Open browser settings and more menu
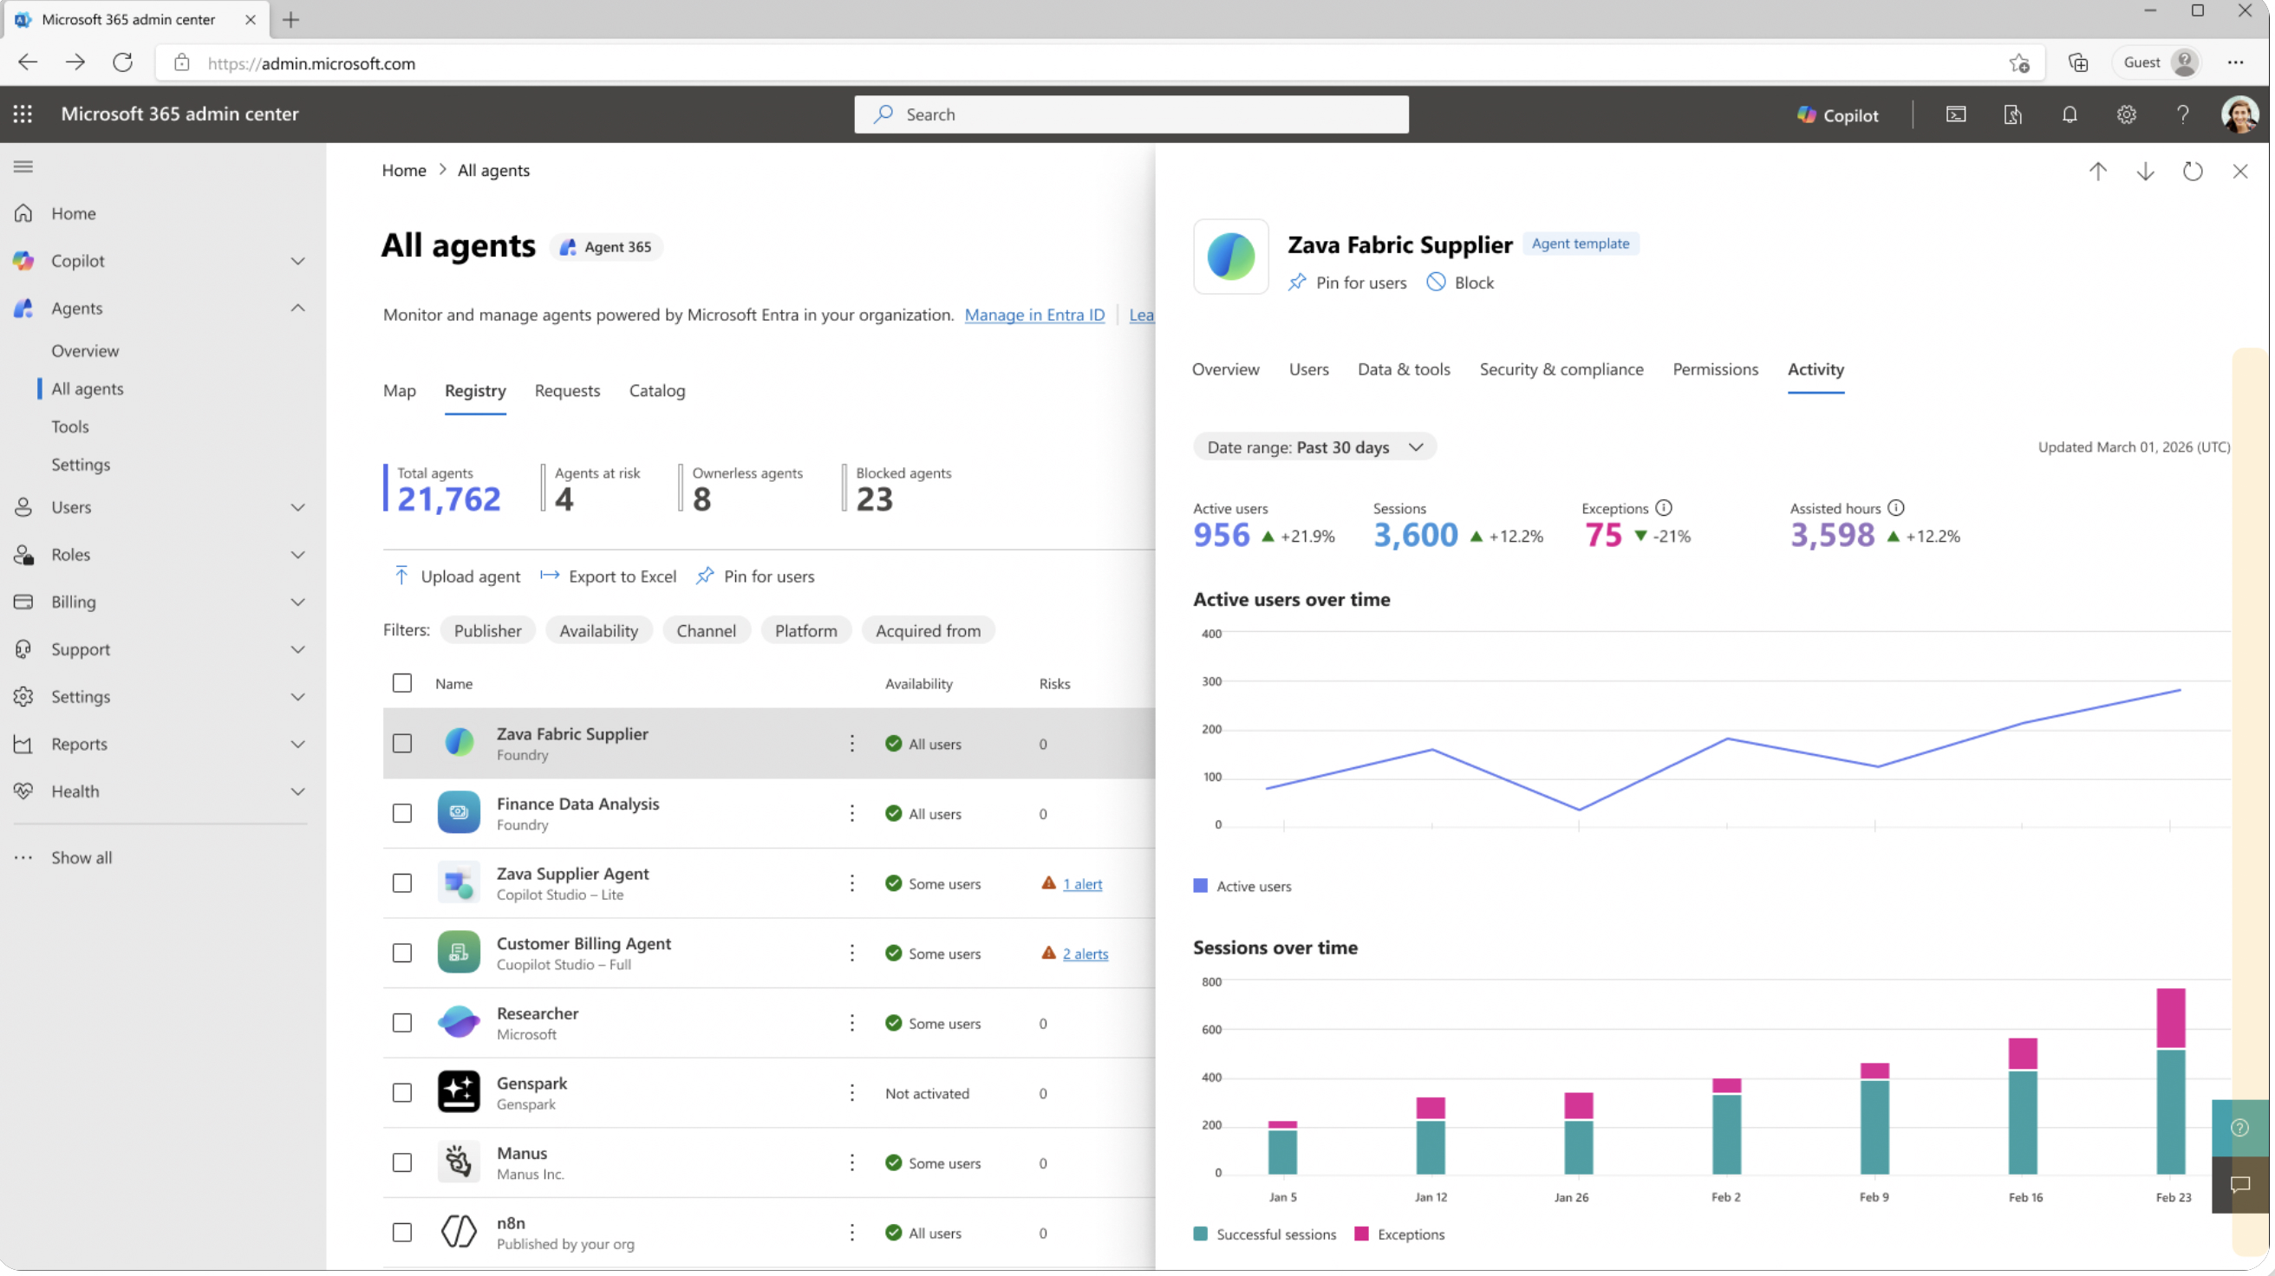2275x1276 pixels. [x=2235, y=62]
